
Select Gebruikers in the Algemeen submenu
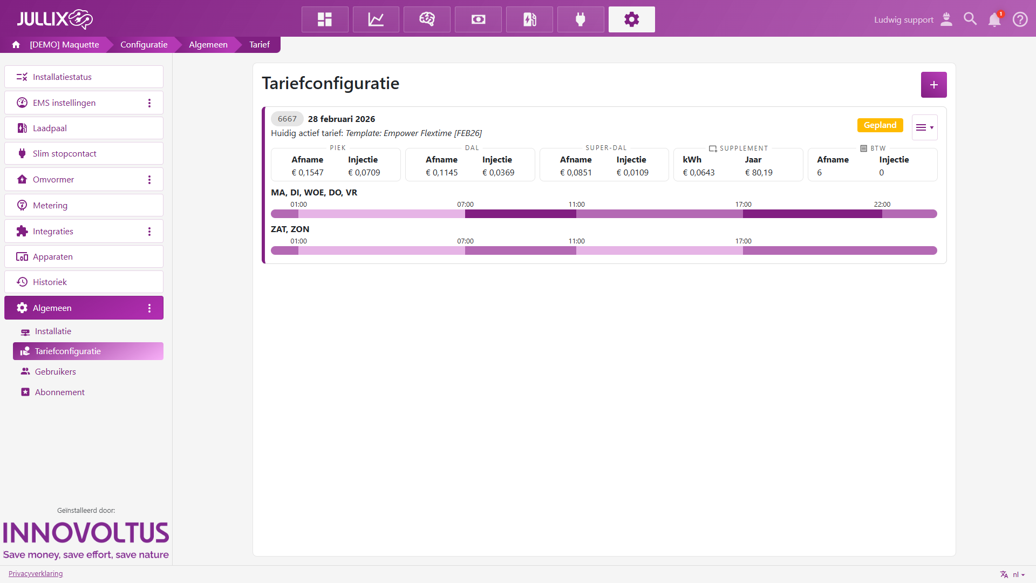55,371
